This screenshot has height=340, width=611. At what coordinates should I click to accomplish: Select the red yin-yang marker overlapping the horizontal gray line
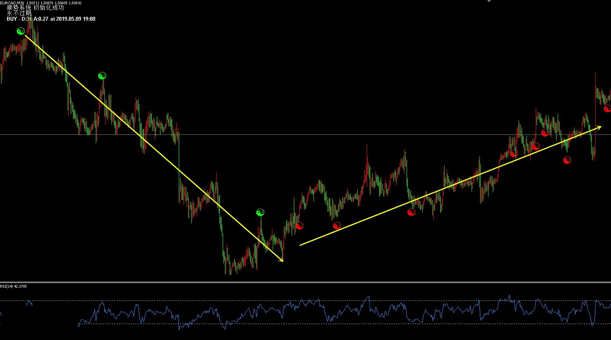[x=545, y=133]
